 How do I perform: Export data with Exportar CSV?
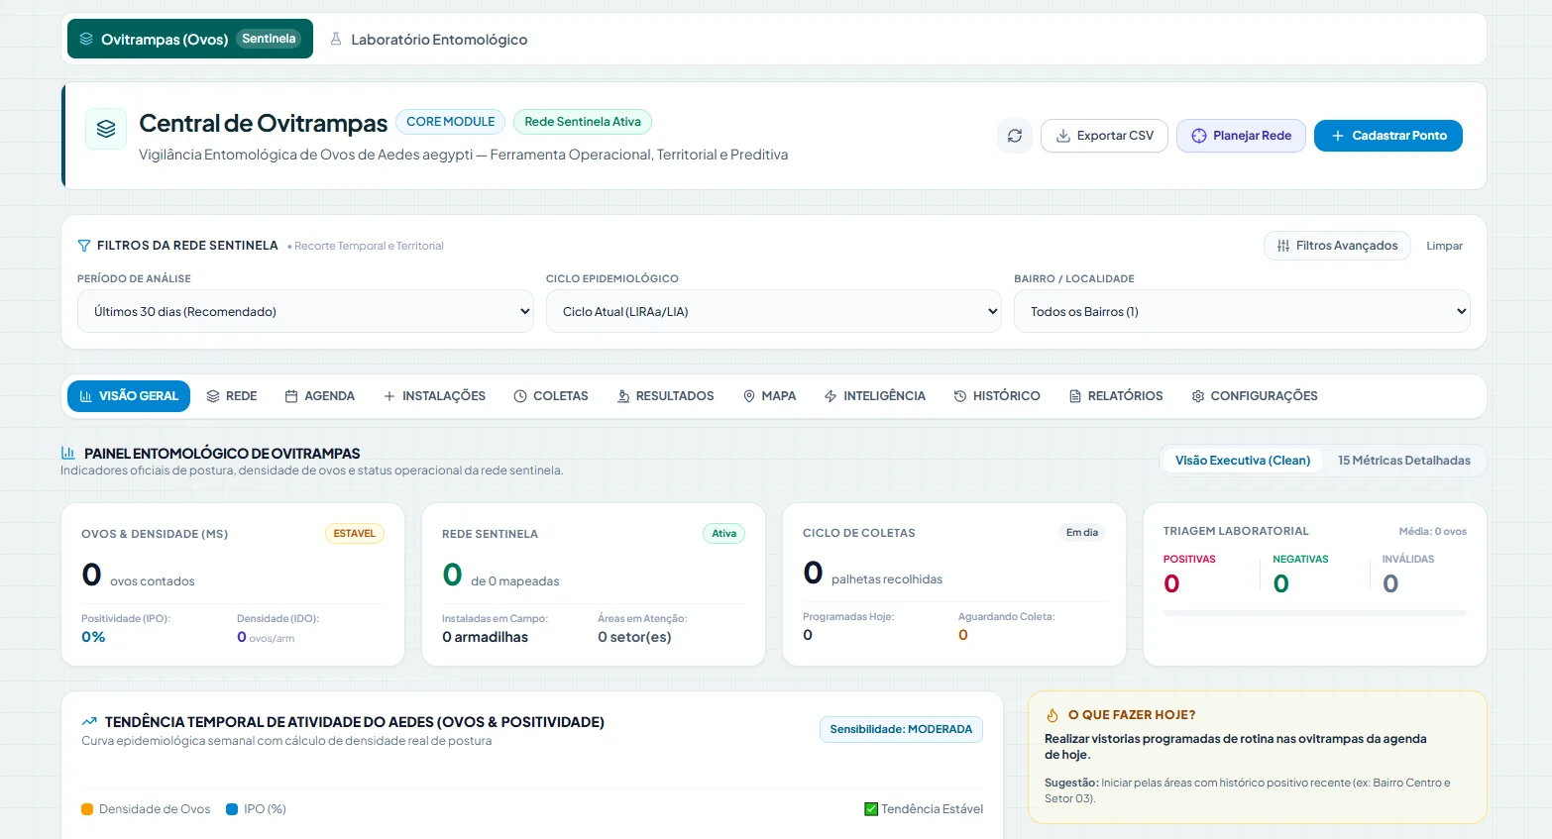click(x=1104, y=136)
